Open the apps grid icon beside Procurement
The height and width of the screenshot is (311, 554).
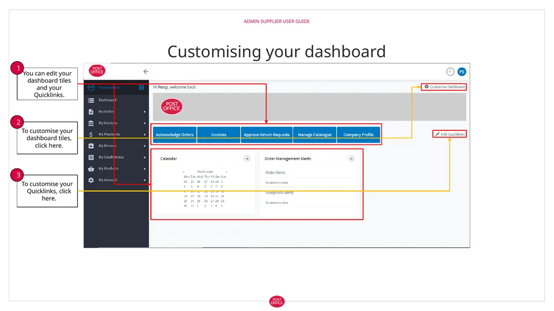click(x=141, y=87)
